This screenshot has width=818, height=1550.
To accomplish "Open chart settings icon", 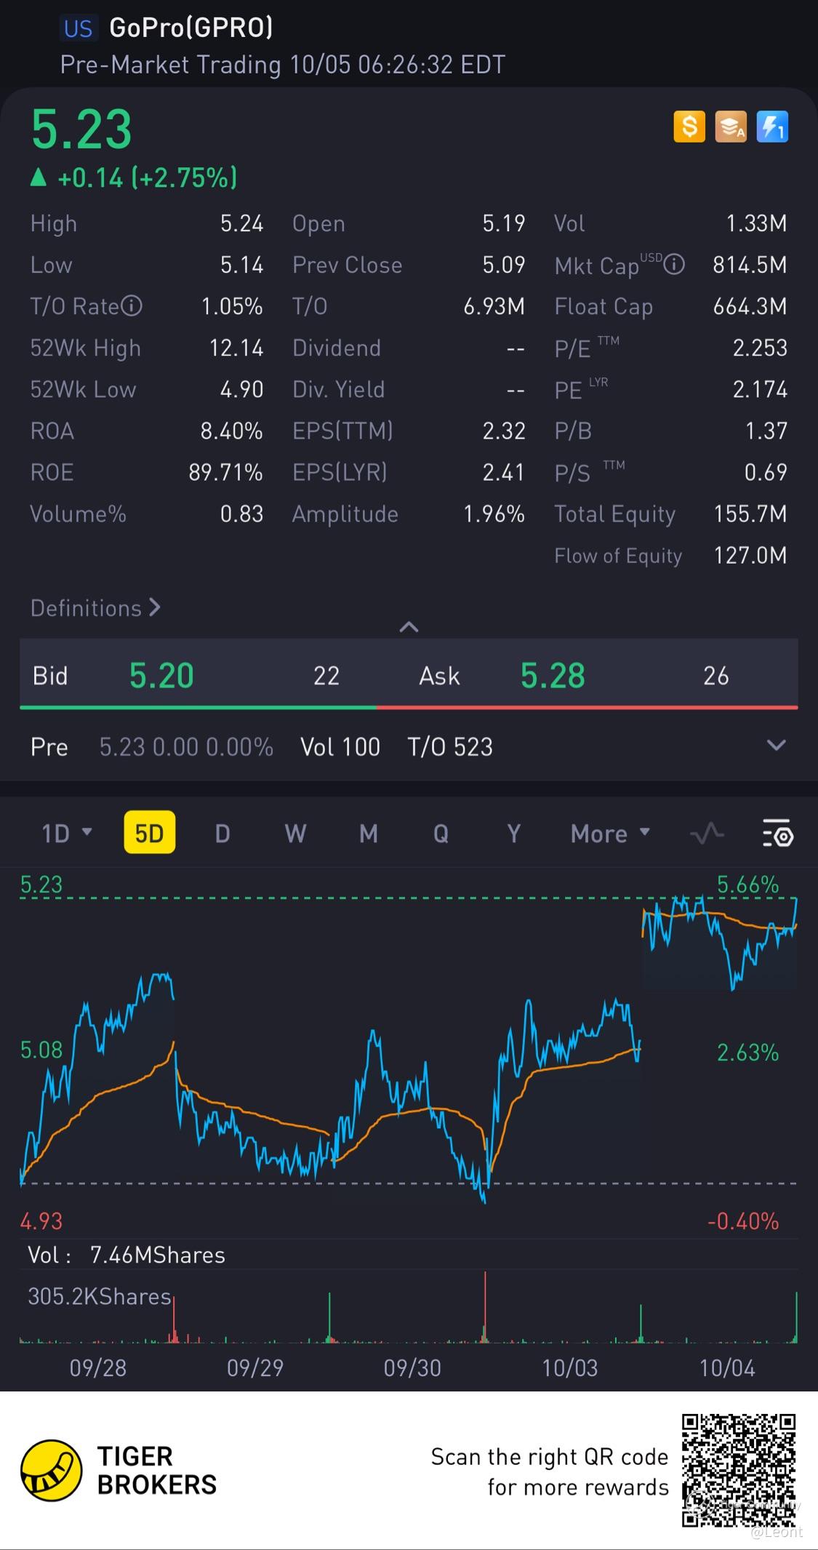I will tap(777, 834).
